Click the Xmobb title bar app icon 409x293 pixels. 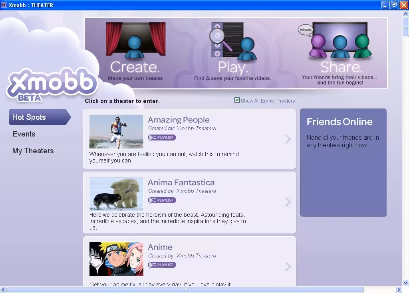click(x=4, y=5)
